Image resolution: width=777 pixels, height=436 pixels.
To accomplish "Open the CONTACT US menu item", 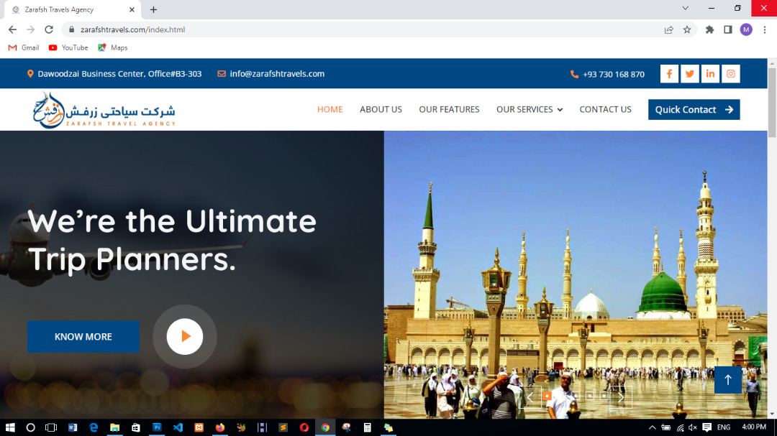I will click(605, 109).
